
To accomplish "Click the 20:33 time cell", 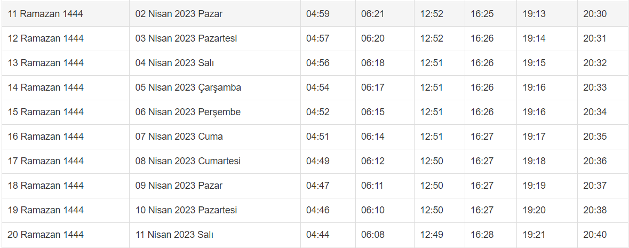I will (595, 87).
